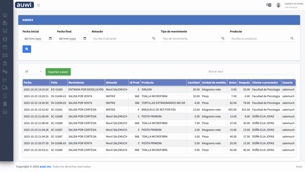Click the database icon in sidebar
The height and width of the screenshot is (172, 305).
tap(5, 112)
